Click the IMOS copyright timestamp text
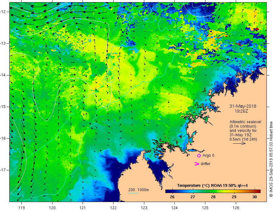Viewport: 273px width, 211px height. 271,159
